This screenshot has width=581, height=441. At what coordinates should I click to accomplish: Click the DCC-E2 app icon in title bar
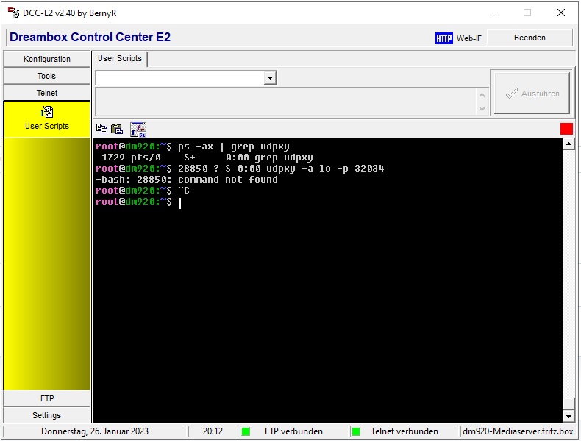pos(13,13)
